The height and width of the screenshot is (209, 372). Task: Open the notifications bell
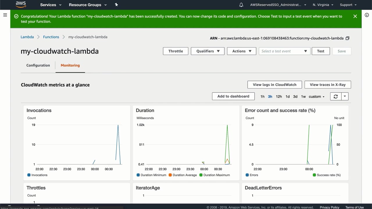pos(241,5)
